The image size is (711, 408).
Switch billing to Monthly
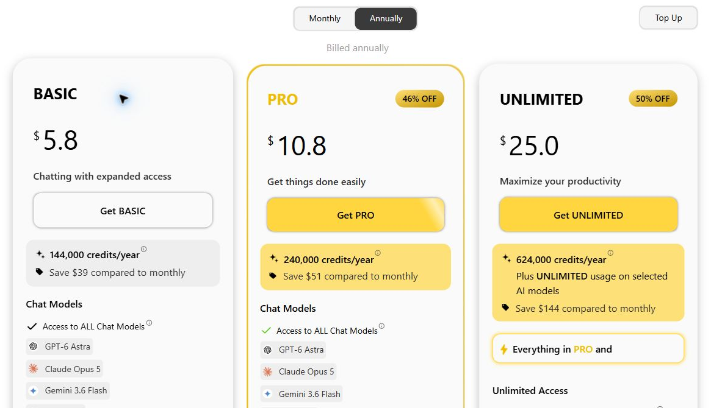tap(325, 18)
